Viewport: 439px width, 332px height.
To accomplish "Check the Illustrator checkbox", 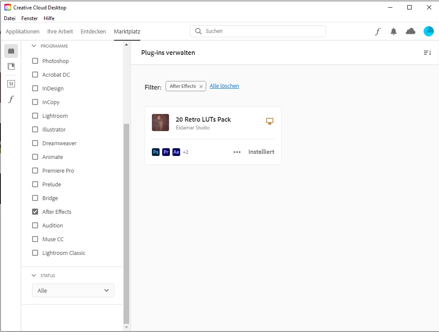I will click(35, 129).
